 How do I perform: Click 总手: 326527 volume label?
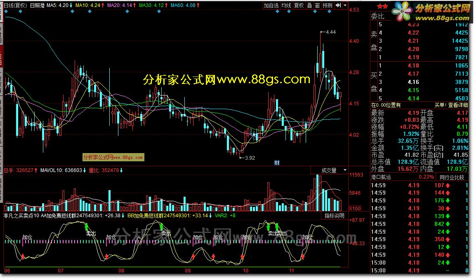pyautogui.click(x=18, y=170)
